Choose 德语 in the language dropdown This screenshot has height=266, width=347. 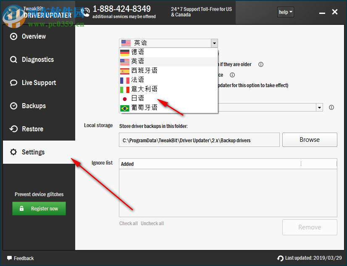coord(138,52)
